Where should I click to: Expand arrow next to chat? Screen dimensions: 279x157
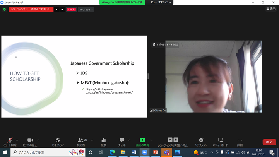pos(129,140)
